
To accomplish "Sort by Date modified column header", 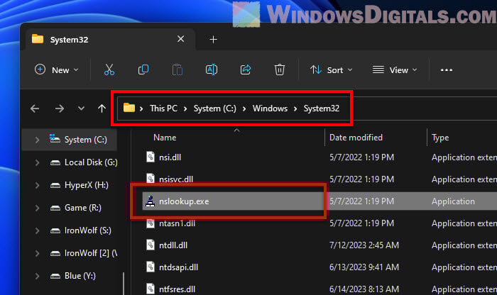I will [x=356, y=138].
